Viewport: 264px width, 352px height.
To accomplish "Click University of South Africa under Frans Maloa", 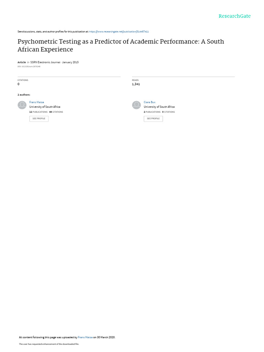I will [x=45, y=107].
